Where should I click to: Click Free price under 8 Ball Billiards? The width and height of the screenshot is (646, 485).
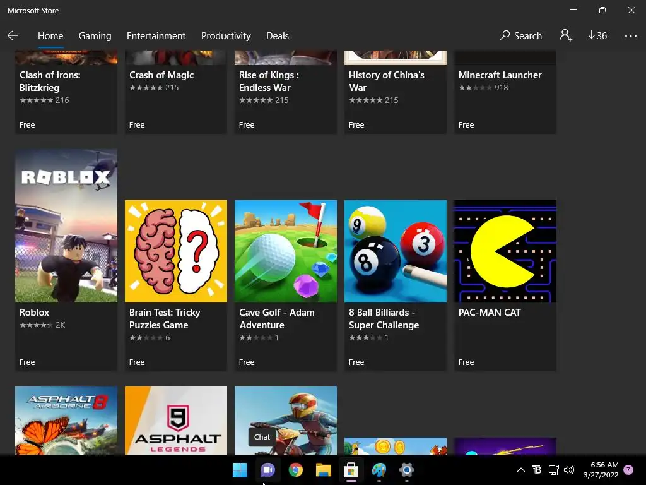point(356,362)
